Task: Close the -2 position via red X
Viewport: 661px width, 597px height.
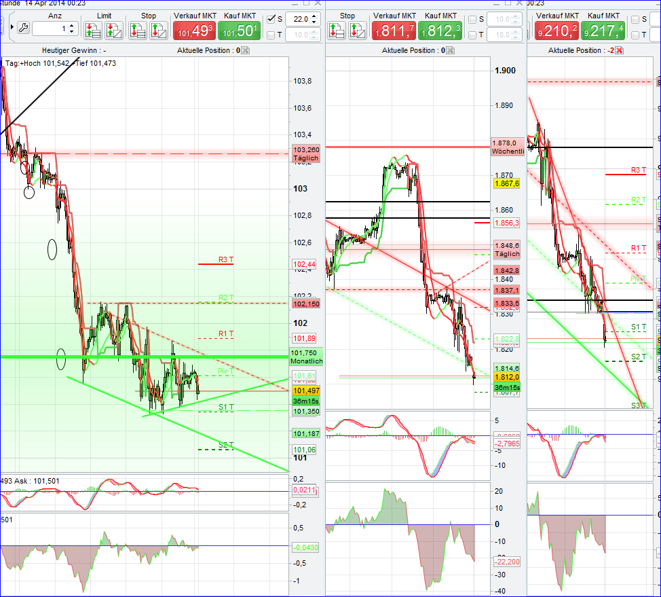Action: pos(618,50)
